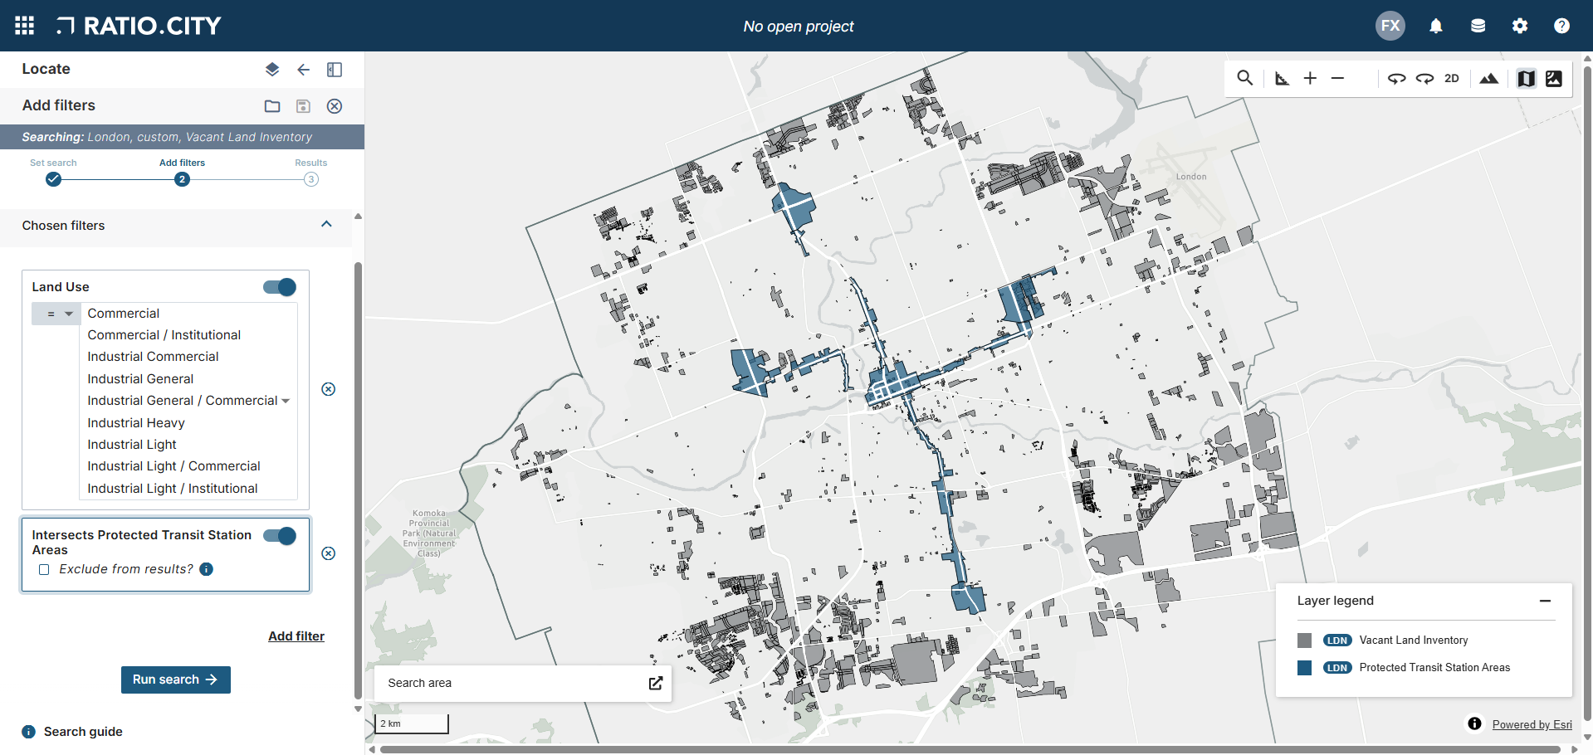Go to the Results step
This screenshot has height=755, width=1593.
coord(310,178)
